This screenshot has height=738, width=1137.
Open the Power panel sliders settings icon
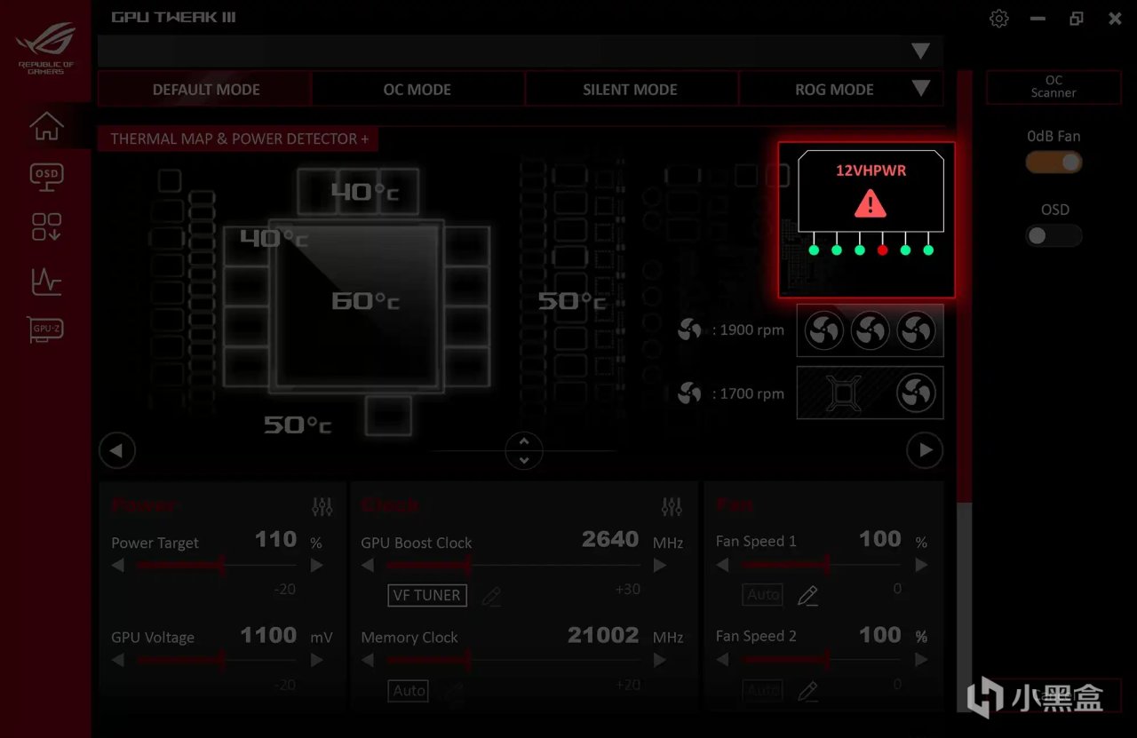coord(322,506)
